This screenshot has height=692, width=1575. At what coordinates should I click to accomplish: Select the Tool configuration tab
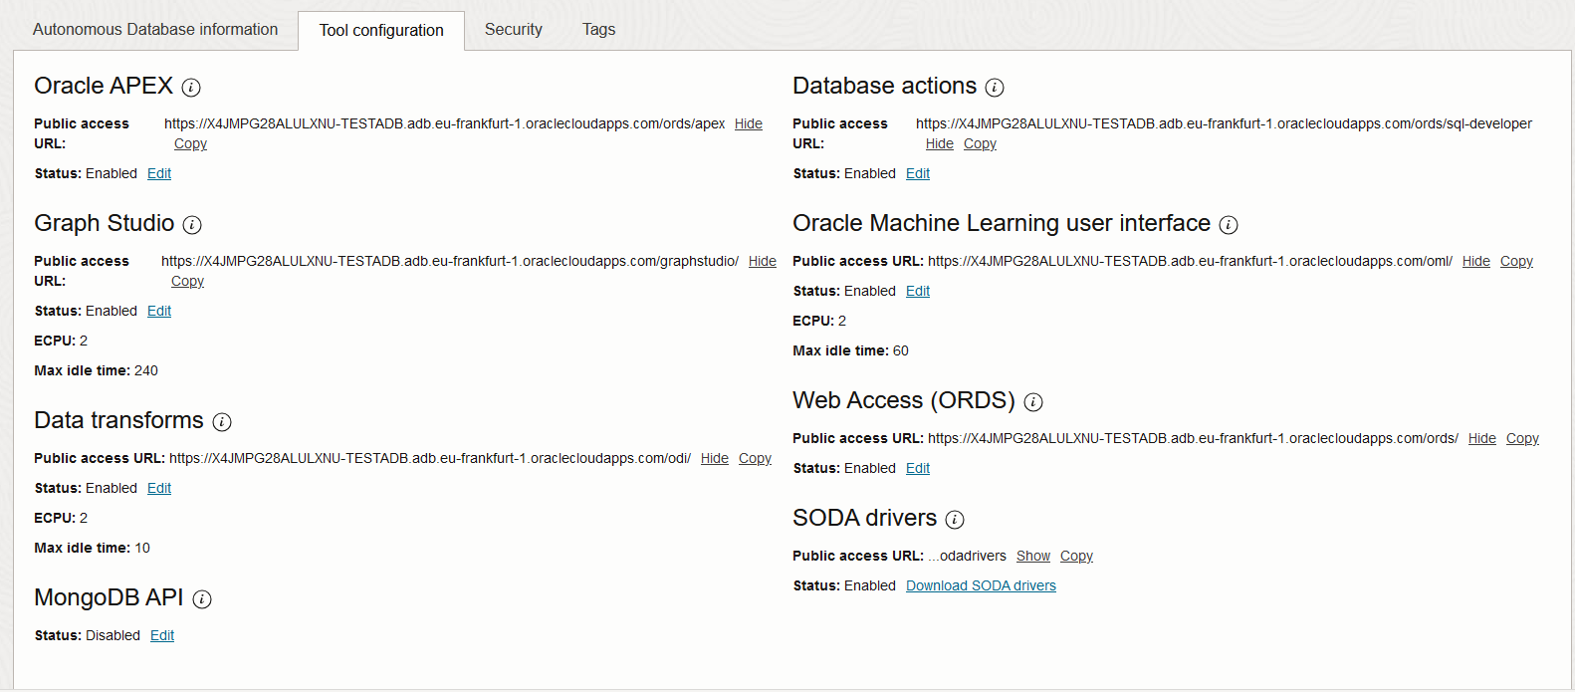(x=381, y=31)
